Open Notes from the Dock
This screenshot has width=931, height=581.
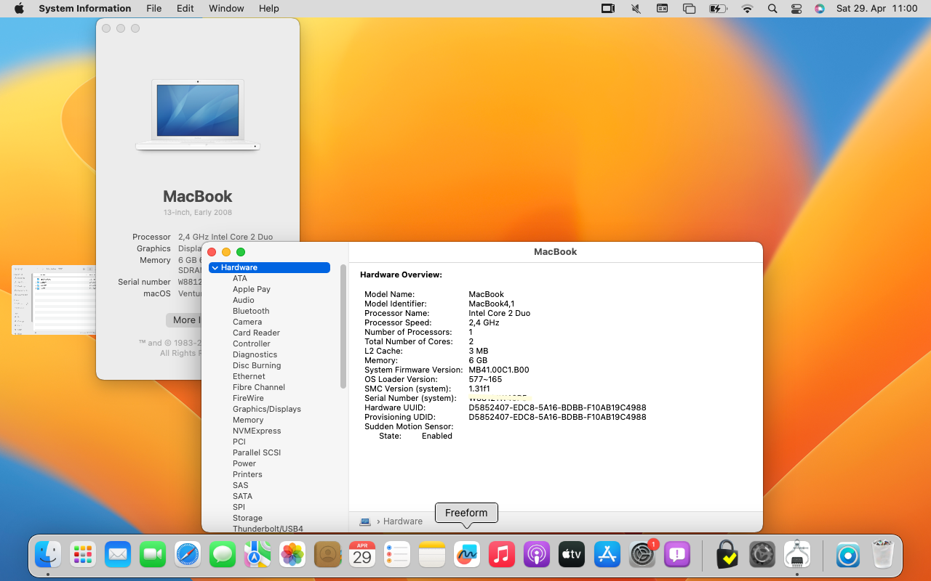[432, 555]
